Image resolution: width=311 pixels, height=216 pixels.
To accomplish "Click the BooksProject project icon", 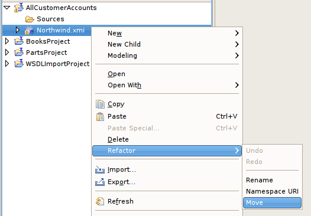I will pyautogui.click(x=19, y=41).
